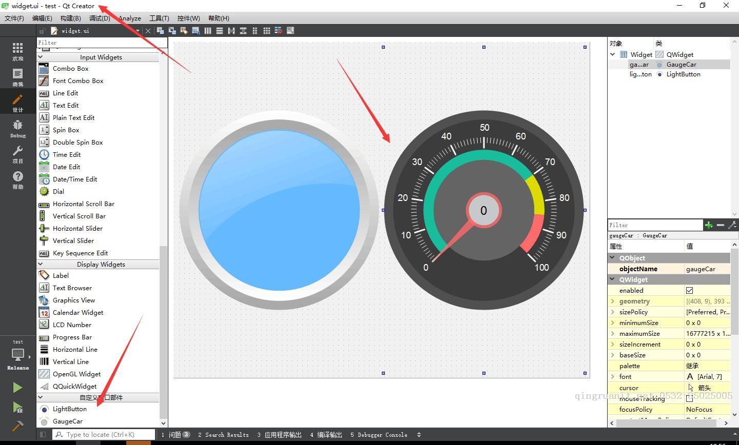Select GaugeCar in the widget box

pyautogui.click(x=67, y=421)
